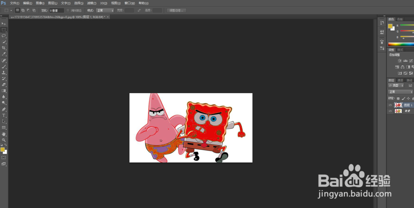Select the Hand tool

tap(4, 134)
